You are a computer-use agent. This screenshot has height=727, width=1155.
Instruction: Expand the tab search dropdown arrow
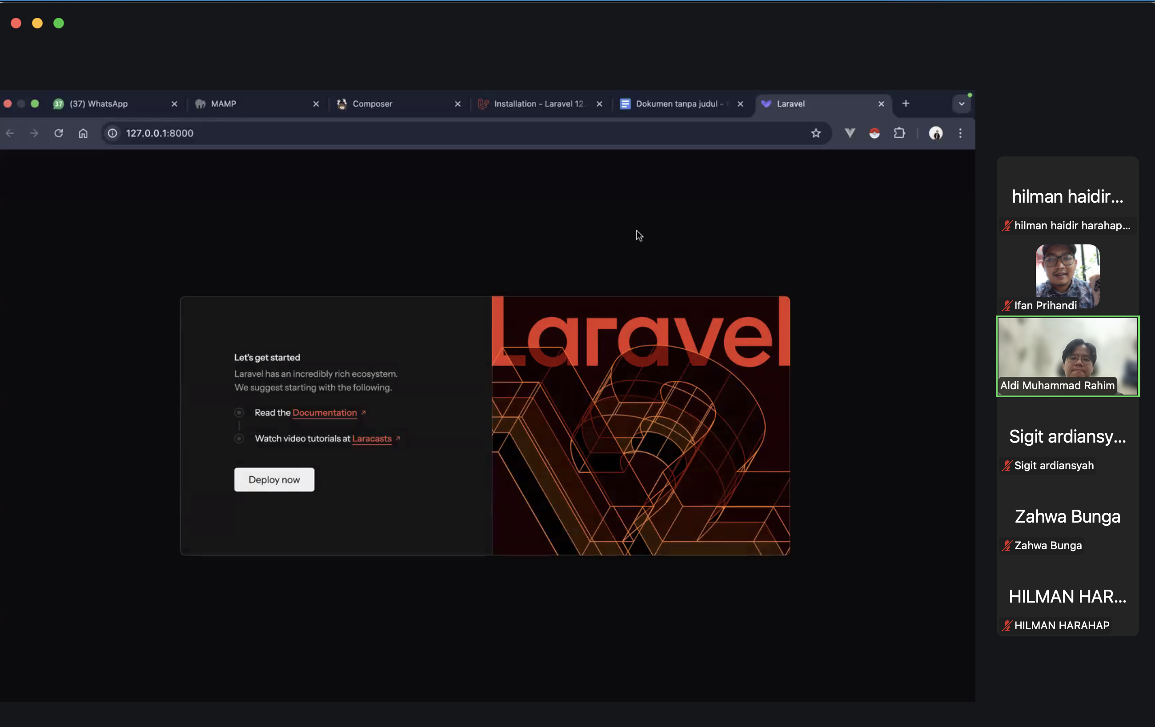961,104
